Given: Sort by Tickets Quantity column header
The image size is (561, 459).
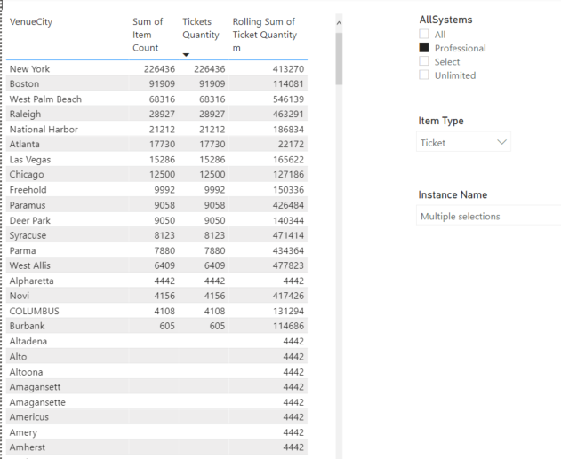Looking at the screenshot, I should point(201,28).
